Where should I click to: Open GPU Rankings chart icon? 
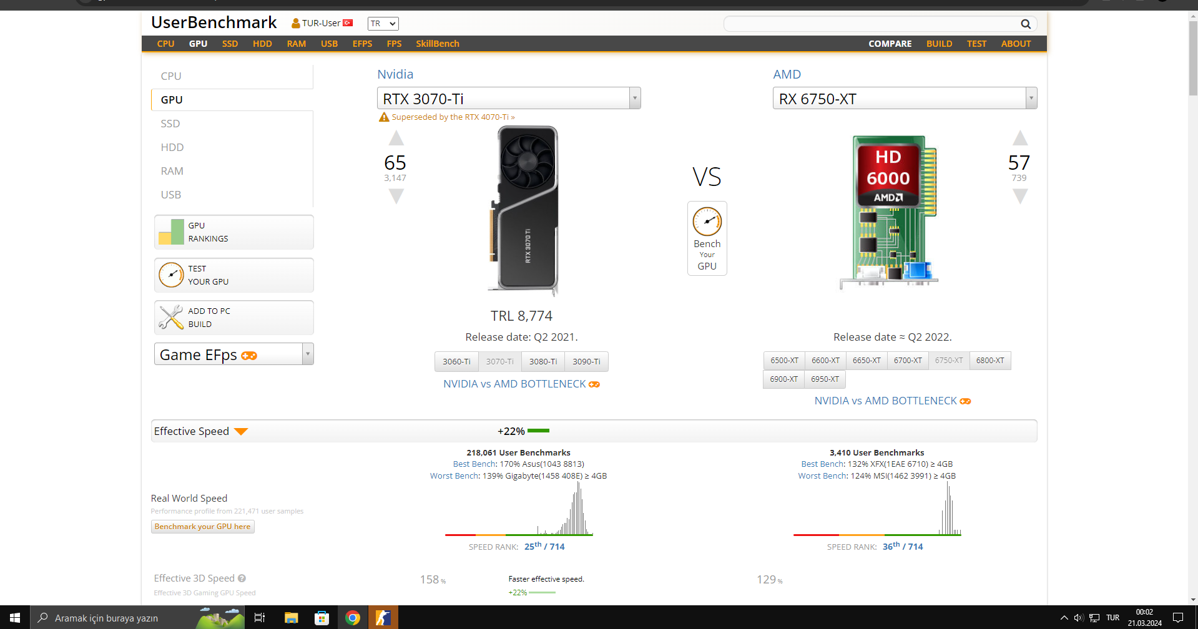[x=171, y=232]
